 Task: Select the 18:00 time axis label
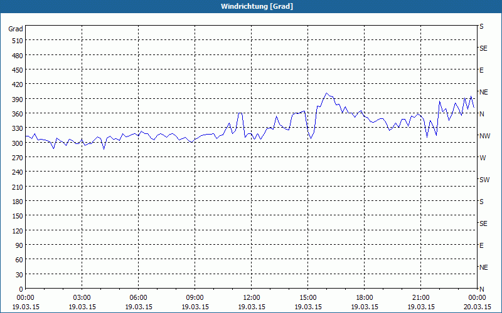click(365, 298)
